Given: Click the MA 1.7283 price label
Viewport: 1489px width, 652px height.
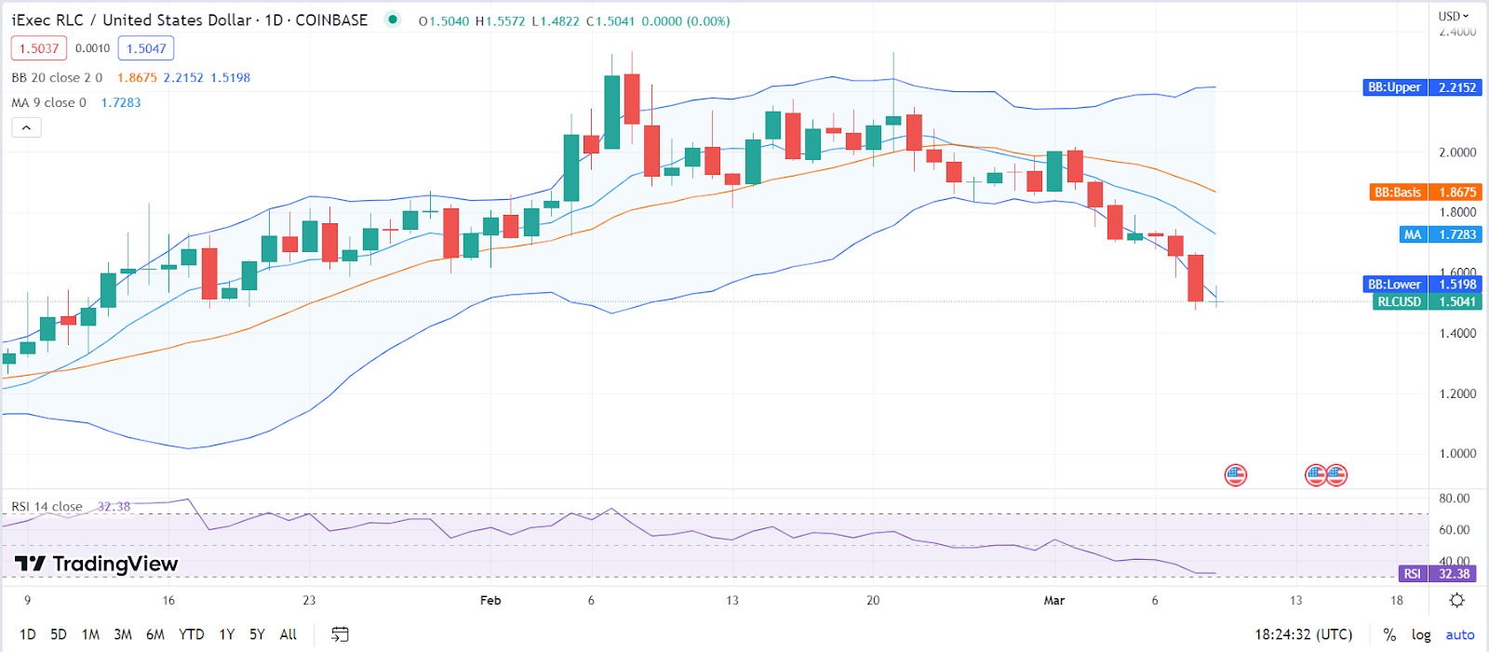Looking at the screenshot, I should click(1441, 234).
